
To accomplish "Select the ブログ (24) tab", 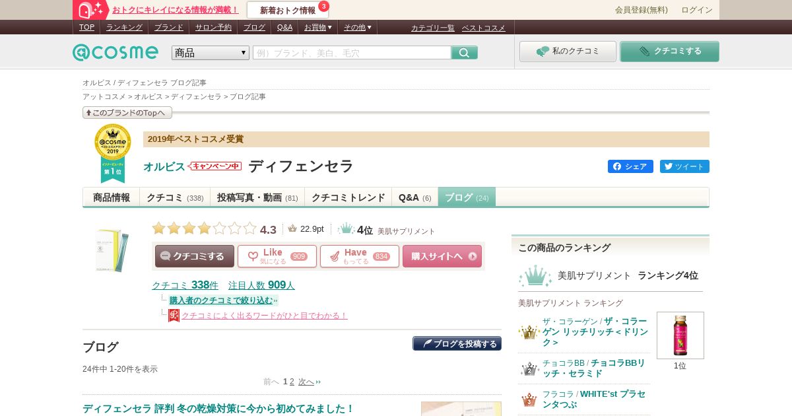I will 467,197.
